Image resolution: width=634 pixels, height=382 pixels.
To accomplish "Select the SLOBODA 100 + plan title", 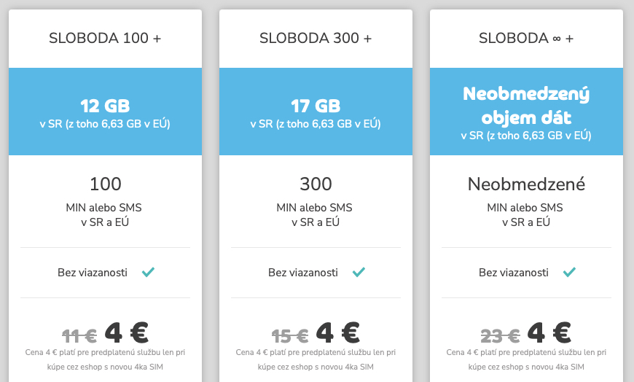I will click(x=105, y=38).
